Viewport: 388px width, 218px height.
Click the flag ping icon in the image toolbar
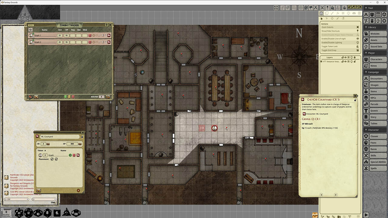311,8
